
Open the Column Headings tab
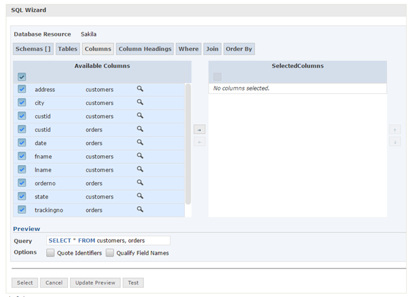pyautogui.click(x=145, y=49)
